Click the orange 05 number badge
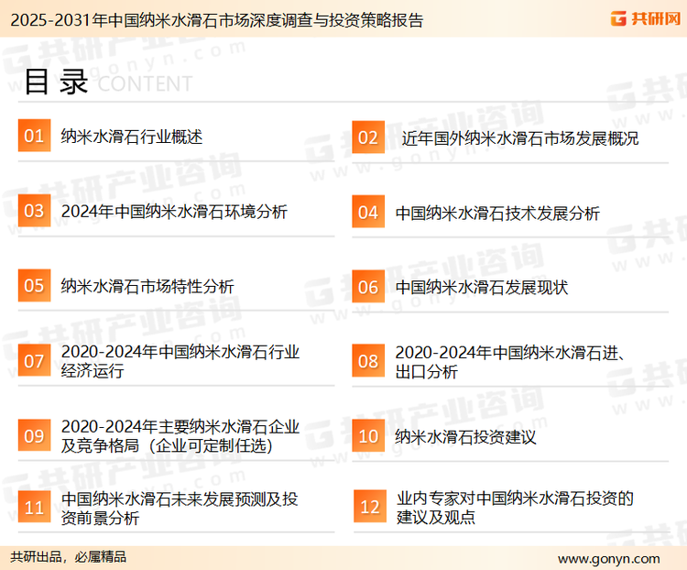 coord(34,285)
